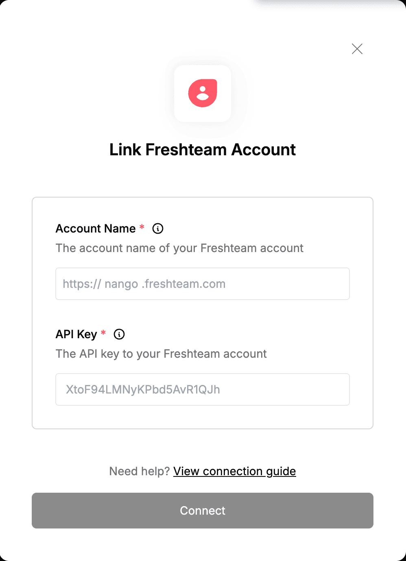The width and height of the screenshot is (406, 561).
Task: Click the Connect button
Action: [203, 511]
